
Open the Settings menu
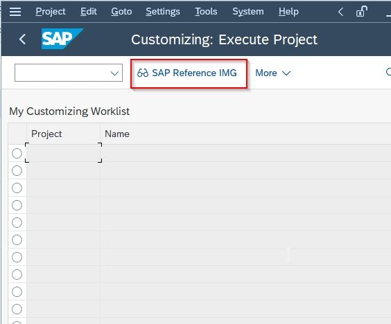click(x=163, y=12)
